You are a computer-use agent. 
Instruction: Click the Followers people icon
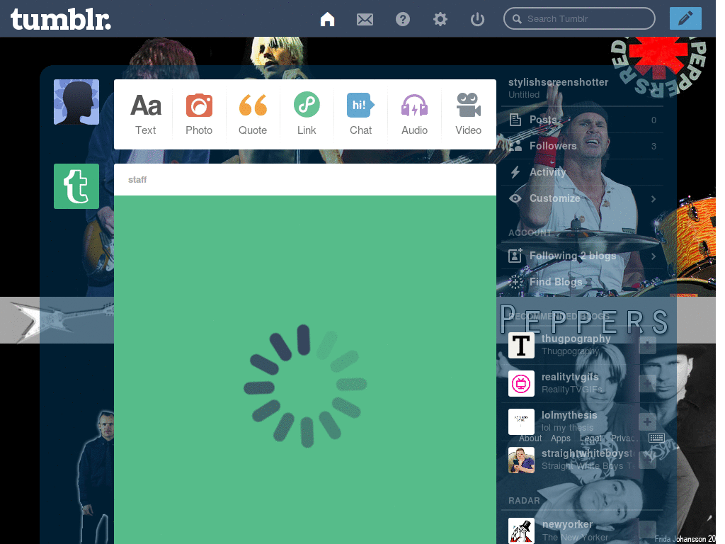(x=515, y=146)
